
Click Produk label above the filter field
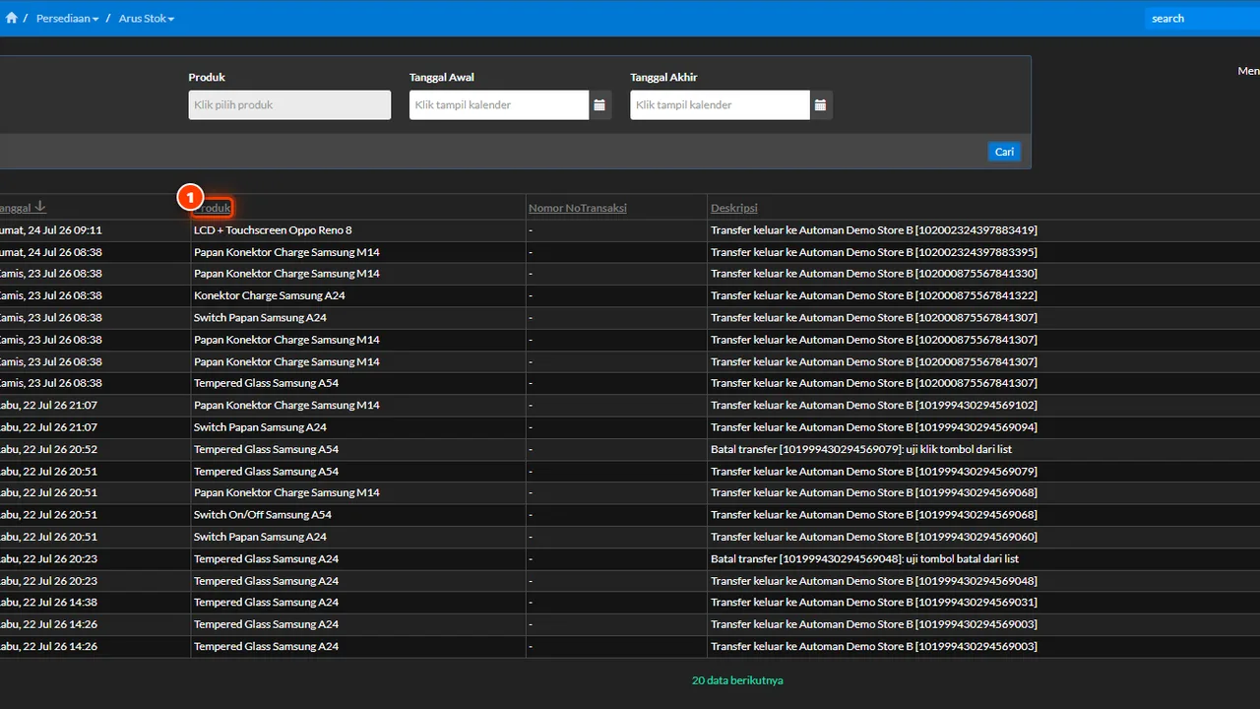tap(207, 78)
